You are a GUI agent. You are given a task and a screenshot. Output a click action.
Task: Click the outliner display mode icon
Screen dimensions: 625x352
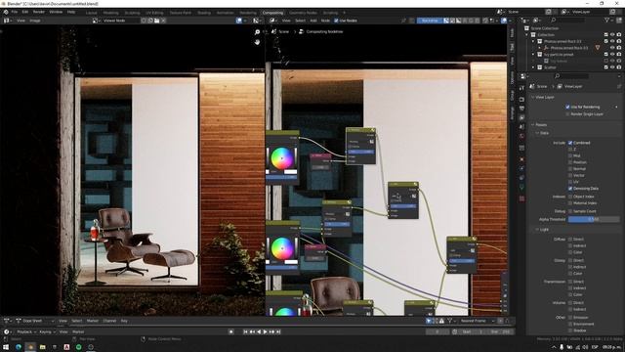537,20
